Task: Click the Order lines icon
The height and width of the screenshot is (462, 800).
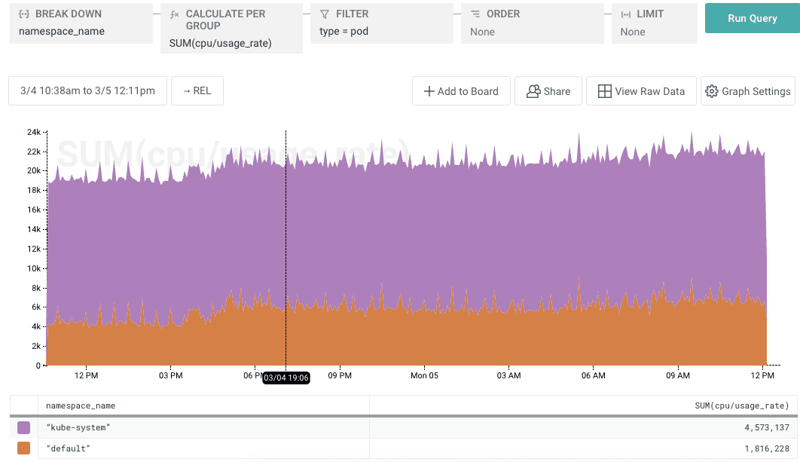Action: (x=475, y=14)
